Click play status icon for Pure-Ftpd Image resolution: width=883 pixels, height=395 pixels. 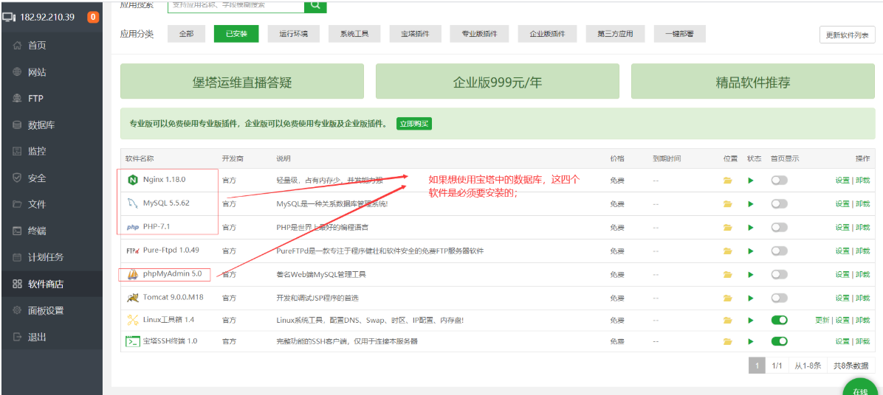[x=750, y=251]
